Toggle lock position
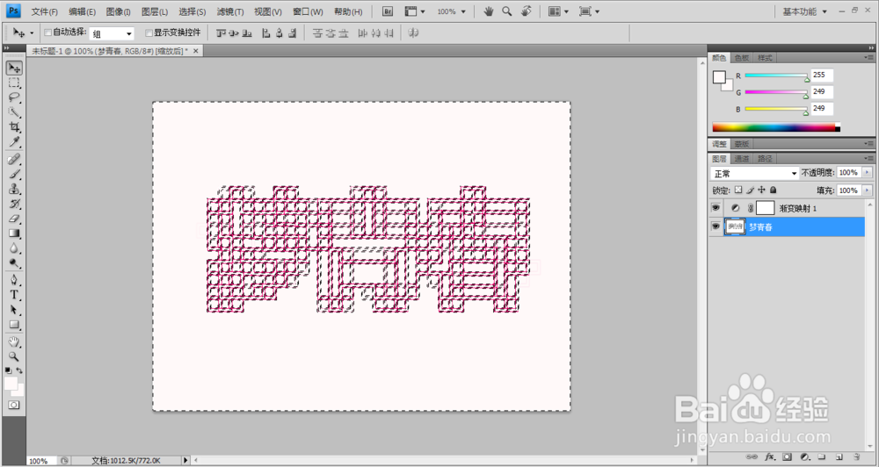The image size is (879, 467). click(x=761, y=190)
